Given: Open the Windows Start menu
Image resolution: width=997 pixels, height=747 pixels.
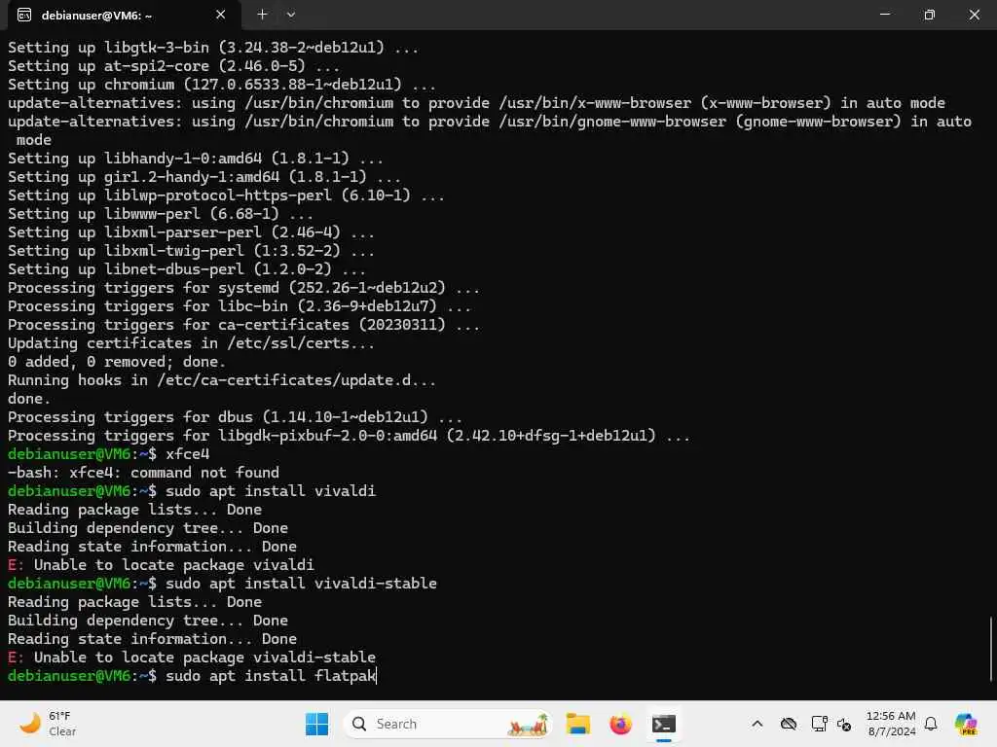Looking at the screenshot, I should point(316,724).
